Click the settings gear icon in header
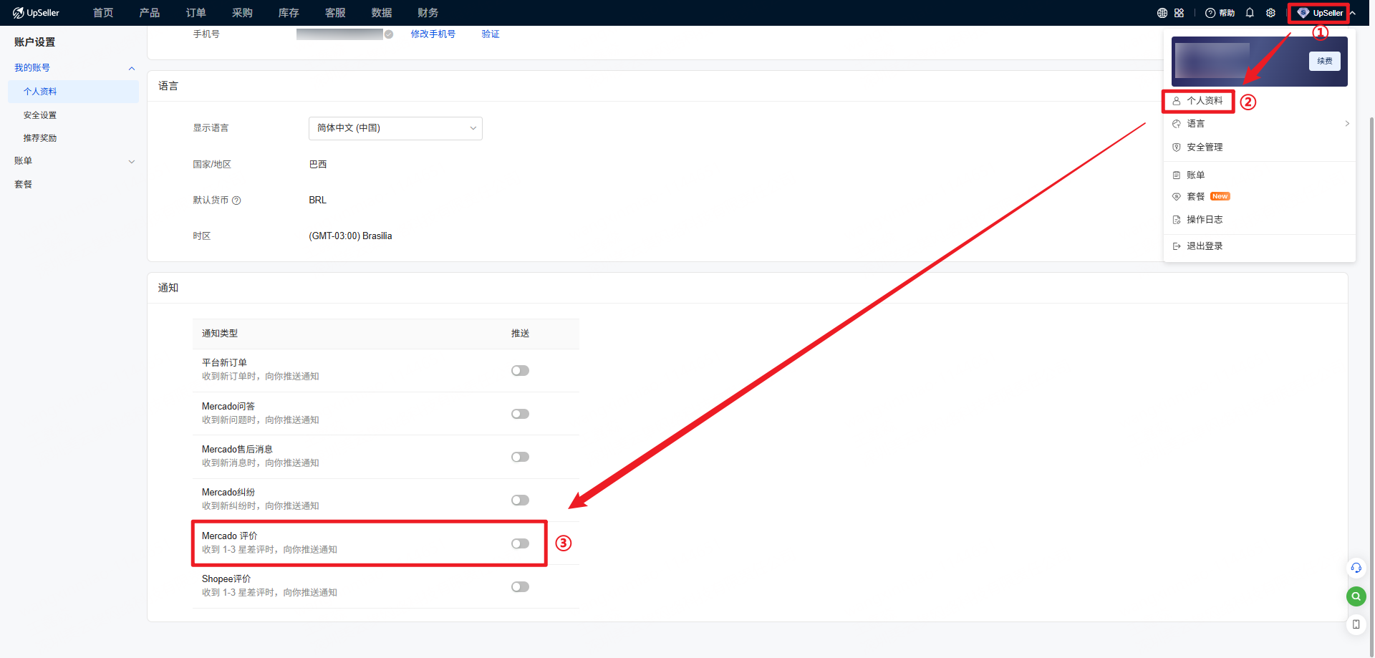The image size is (1375, 658). coord(1270,13)
